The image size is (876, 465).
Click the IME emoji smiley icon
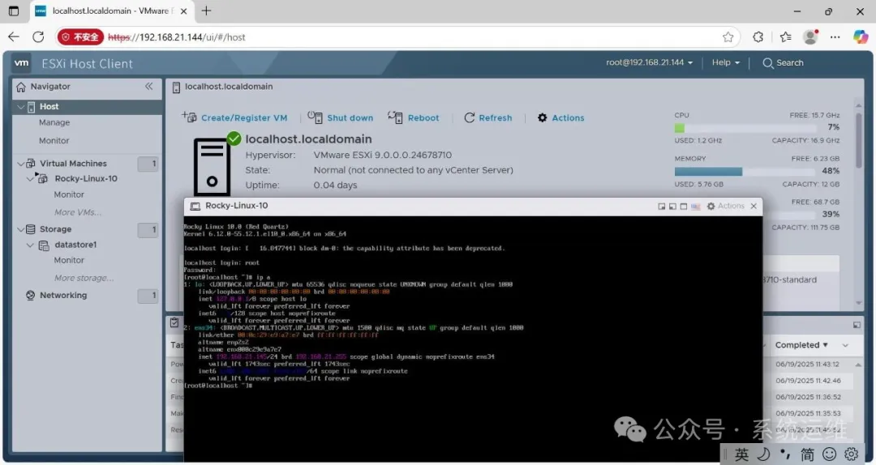pyautogui.click(x=830, y=454)
